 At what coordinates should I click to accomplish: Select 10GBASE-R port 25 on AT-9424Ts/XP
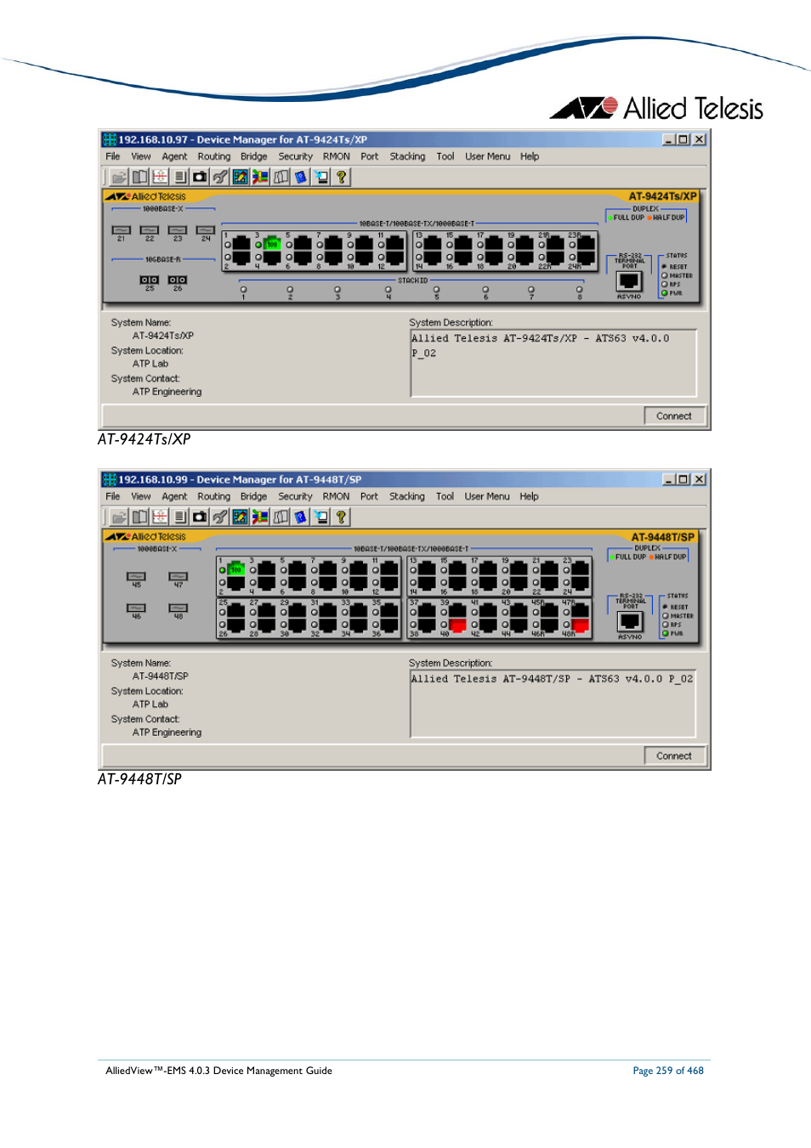click(150, 280)
